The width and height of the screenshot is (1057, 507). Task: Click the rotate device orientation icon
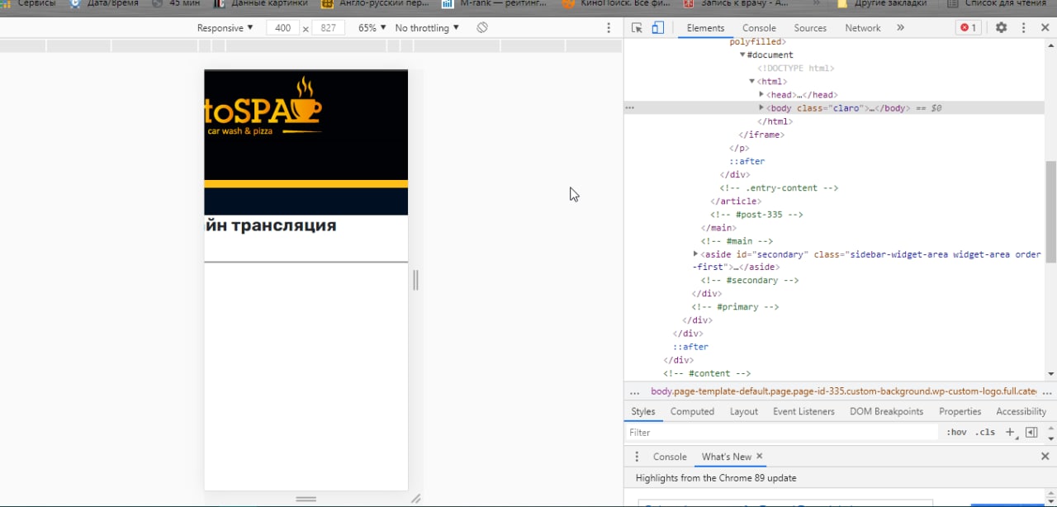coord(482,27)
